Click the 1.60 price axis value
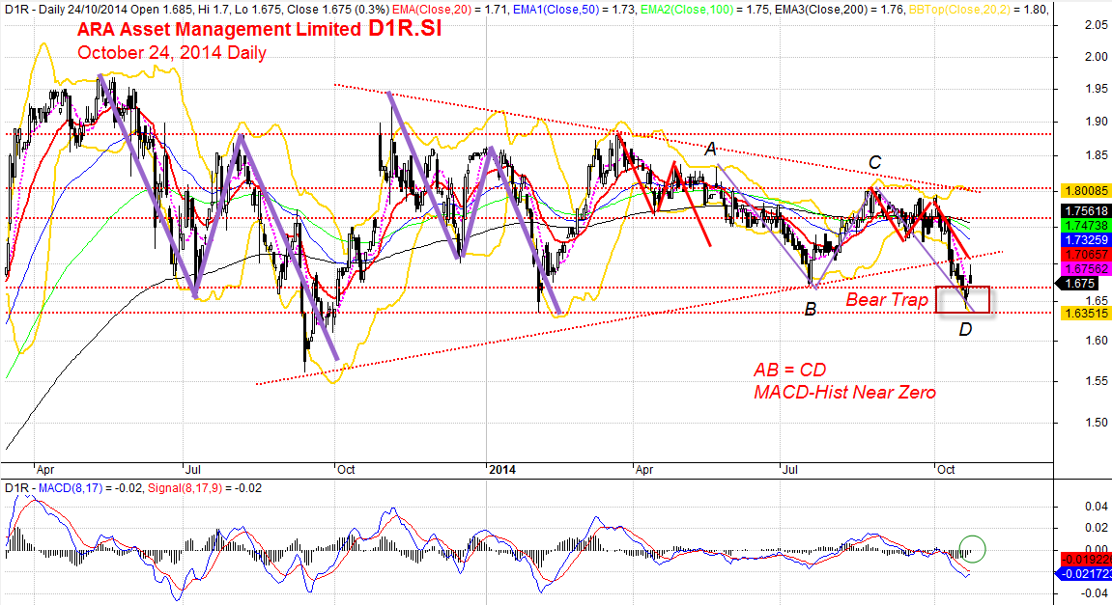 (1097, 340)
